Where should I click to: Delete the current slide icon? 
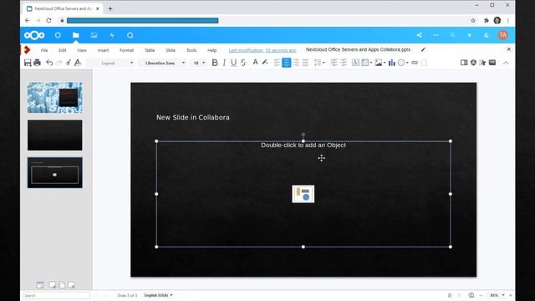pos(71,284)
